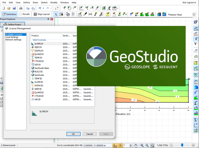Viewport: 199px width, 148px height.
Task: Switch to Results view
Action: point(24,14)
